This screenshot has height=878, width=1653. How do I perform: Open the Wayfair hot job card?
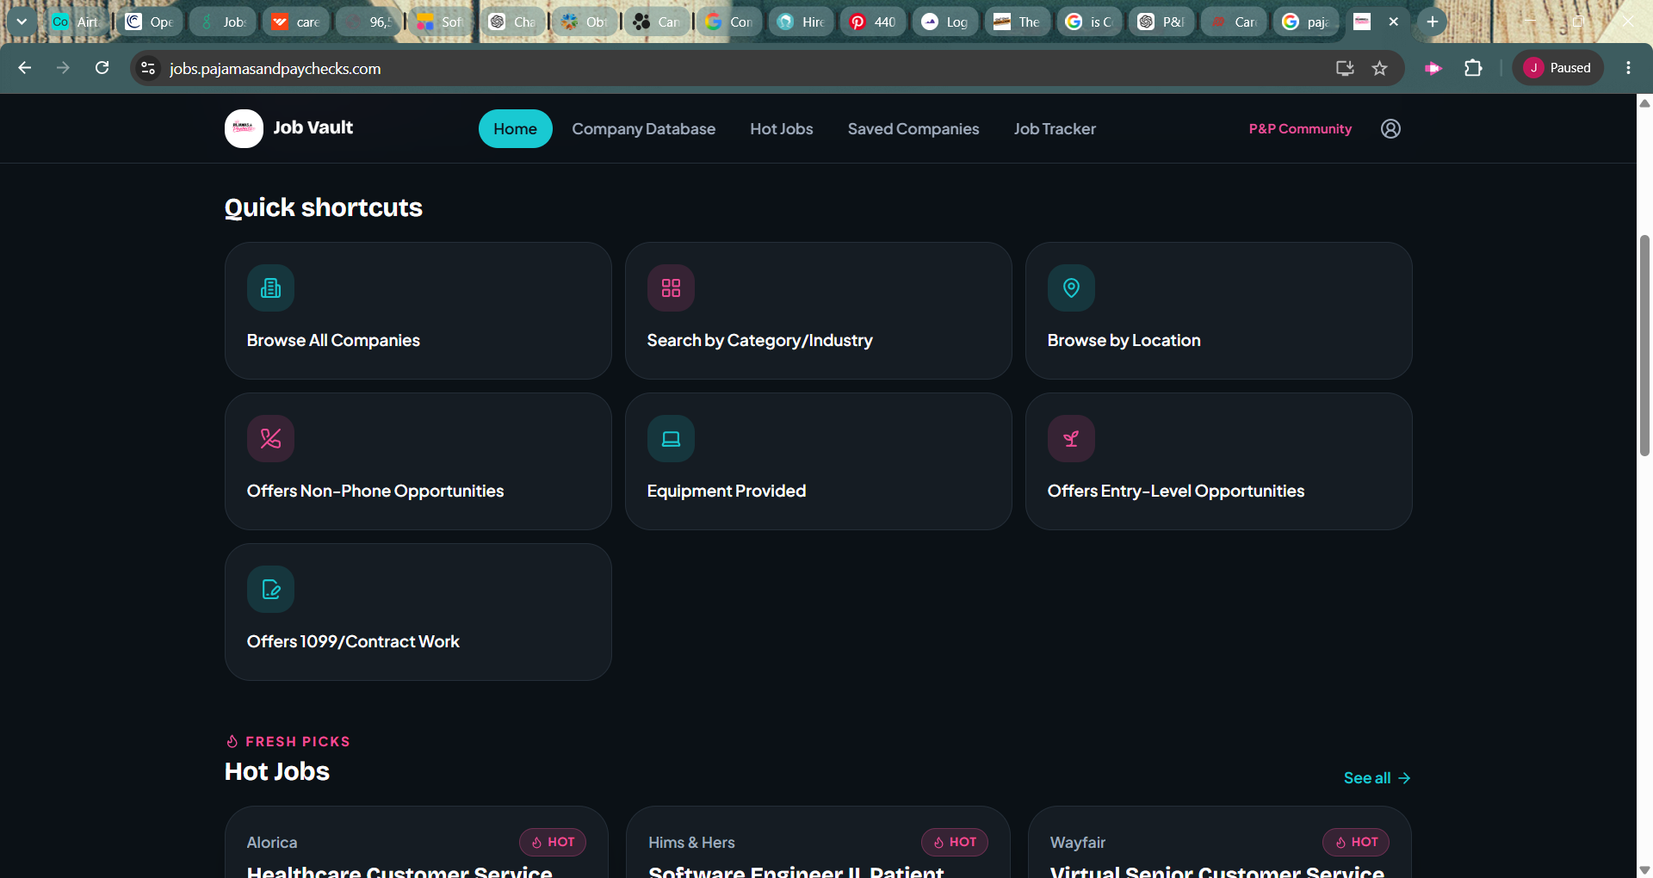(1219, 844)
